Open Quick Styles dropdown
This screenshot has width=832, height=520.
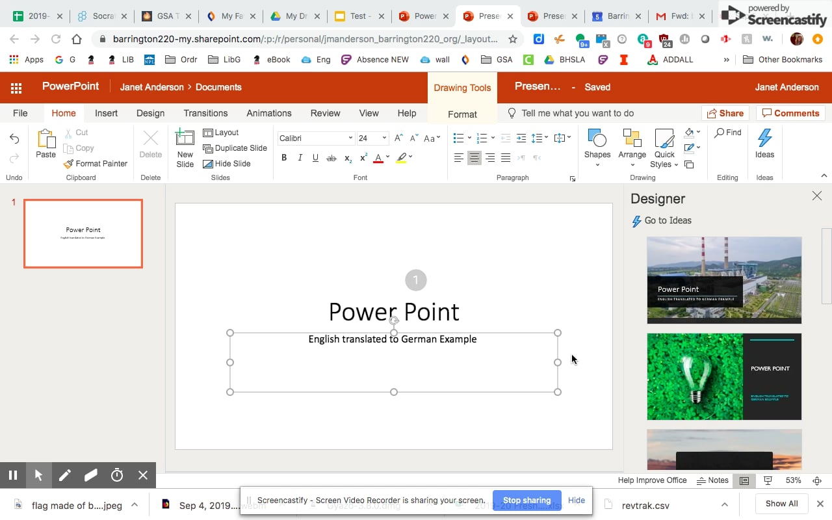[x=664, y=149]
